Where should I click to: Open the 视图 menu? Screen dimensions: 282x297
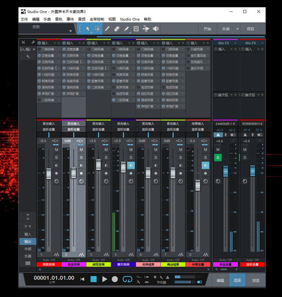coord(112,19)
